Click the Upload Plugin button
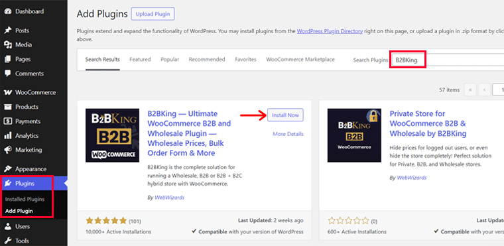 153,14
